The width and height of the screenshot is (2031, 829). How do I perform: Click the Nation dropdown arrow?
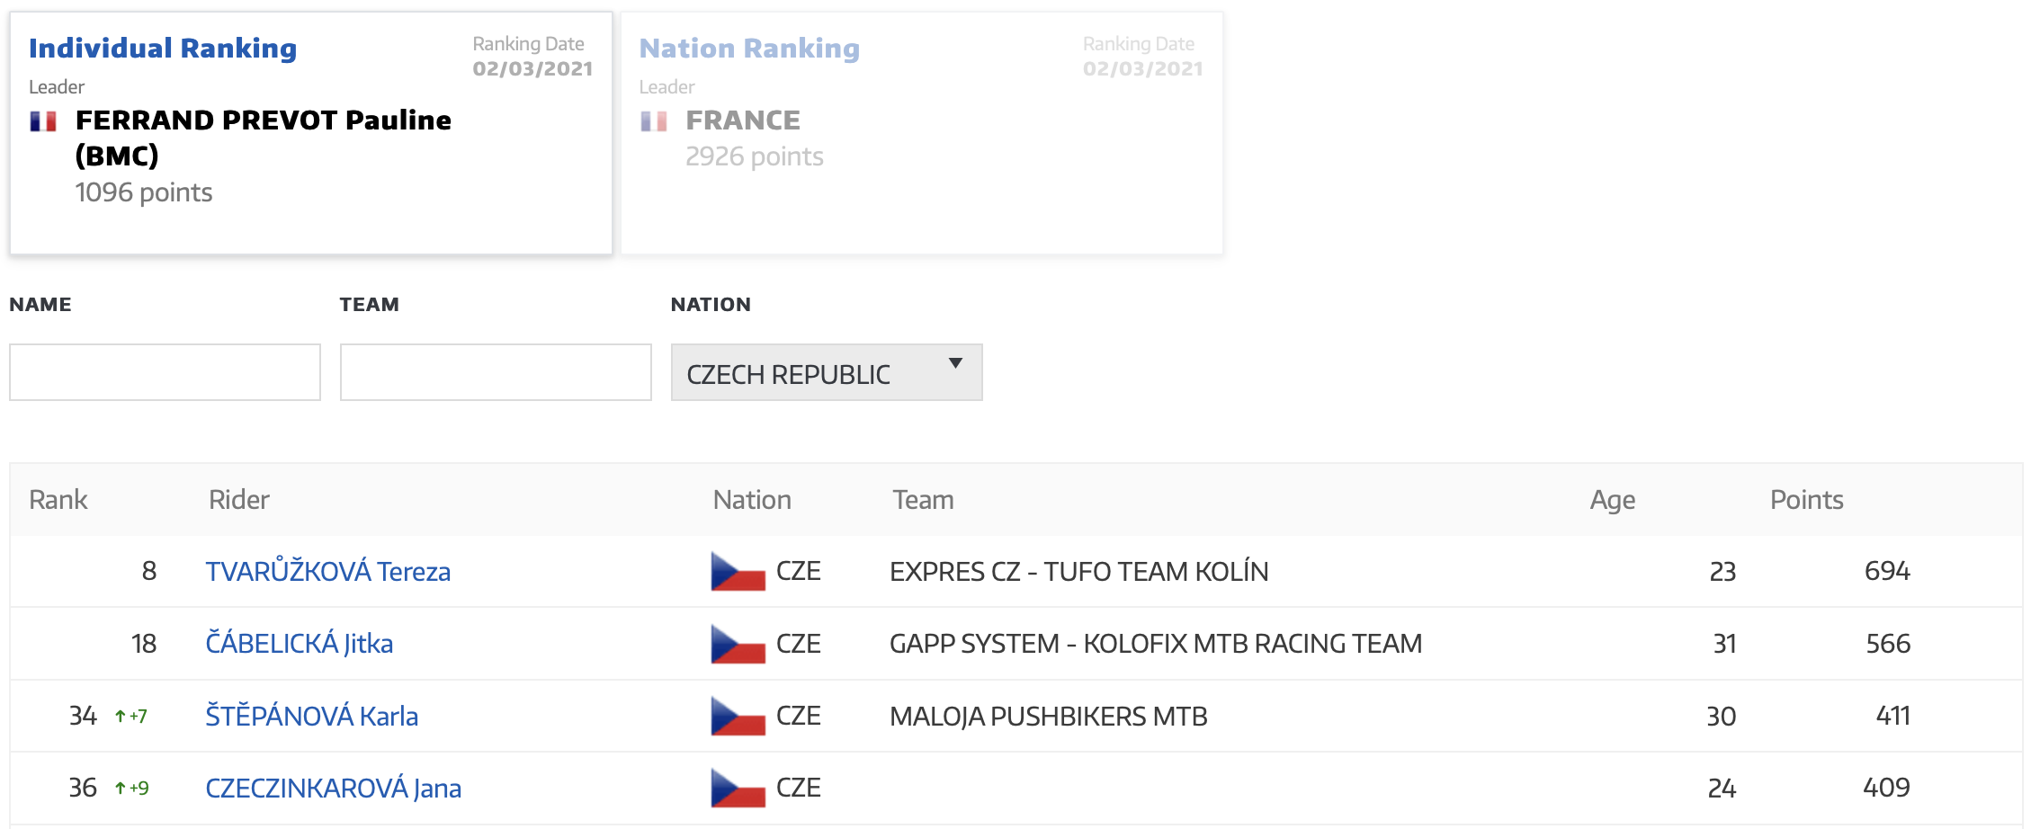(x=955, y=363)
